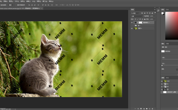Filter layers by type (T) icon
This screenshot has height=110, width=178.
point(147,13)
